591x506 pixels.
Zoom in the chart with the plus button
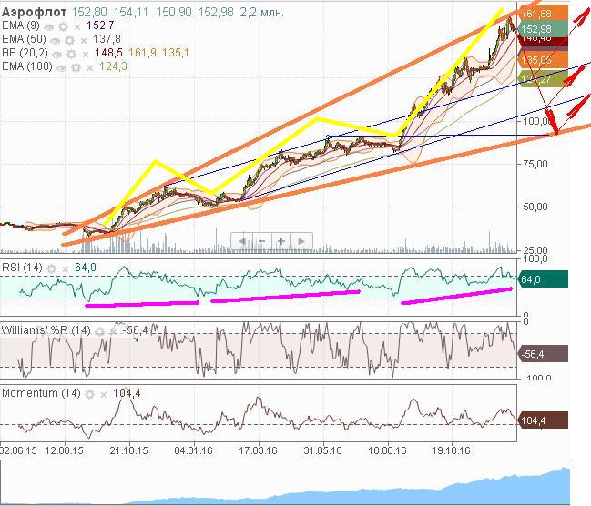[281, 241]
